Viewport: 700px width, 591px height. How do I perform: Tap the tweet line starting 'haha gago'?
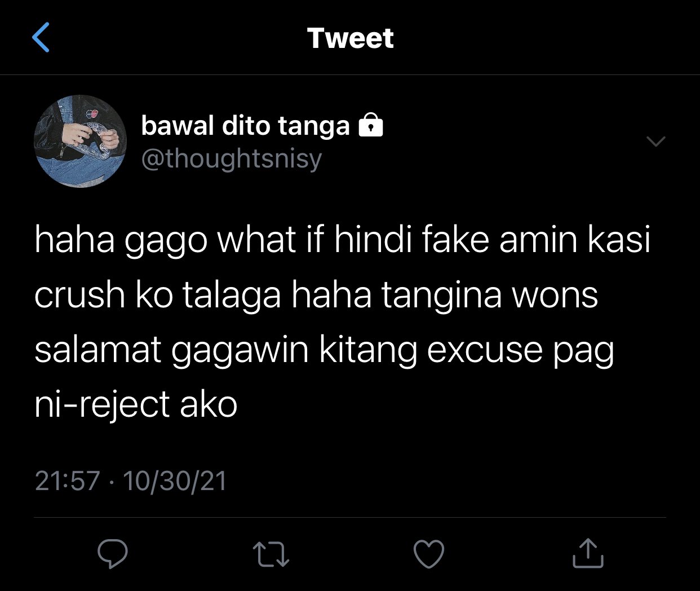tap(343, 241)
